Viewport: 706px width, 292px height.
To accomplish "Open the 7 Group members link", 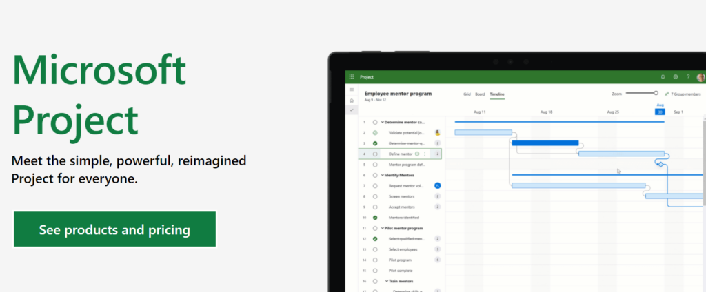I will coord(686,94).
